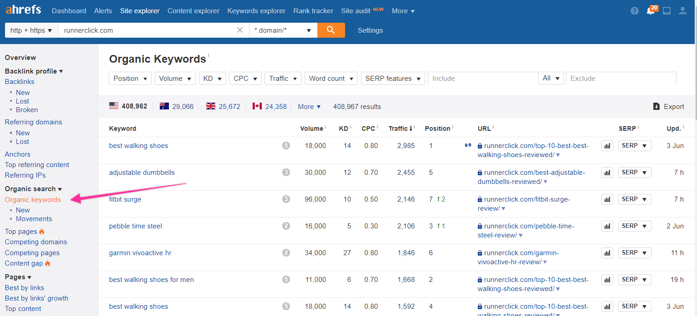Viewport: 697px width, 316px height.
Task: Open chart icon for pebble time steel row
Action: [x=607, y=226]
